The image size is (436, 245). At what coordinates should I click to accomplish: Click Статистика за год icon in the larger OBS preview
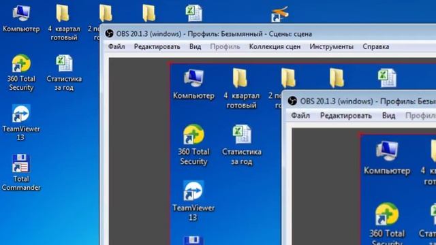pyautogui.click(x=242, y=145)
